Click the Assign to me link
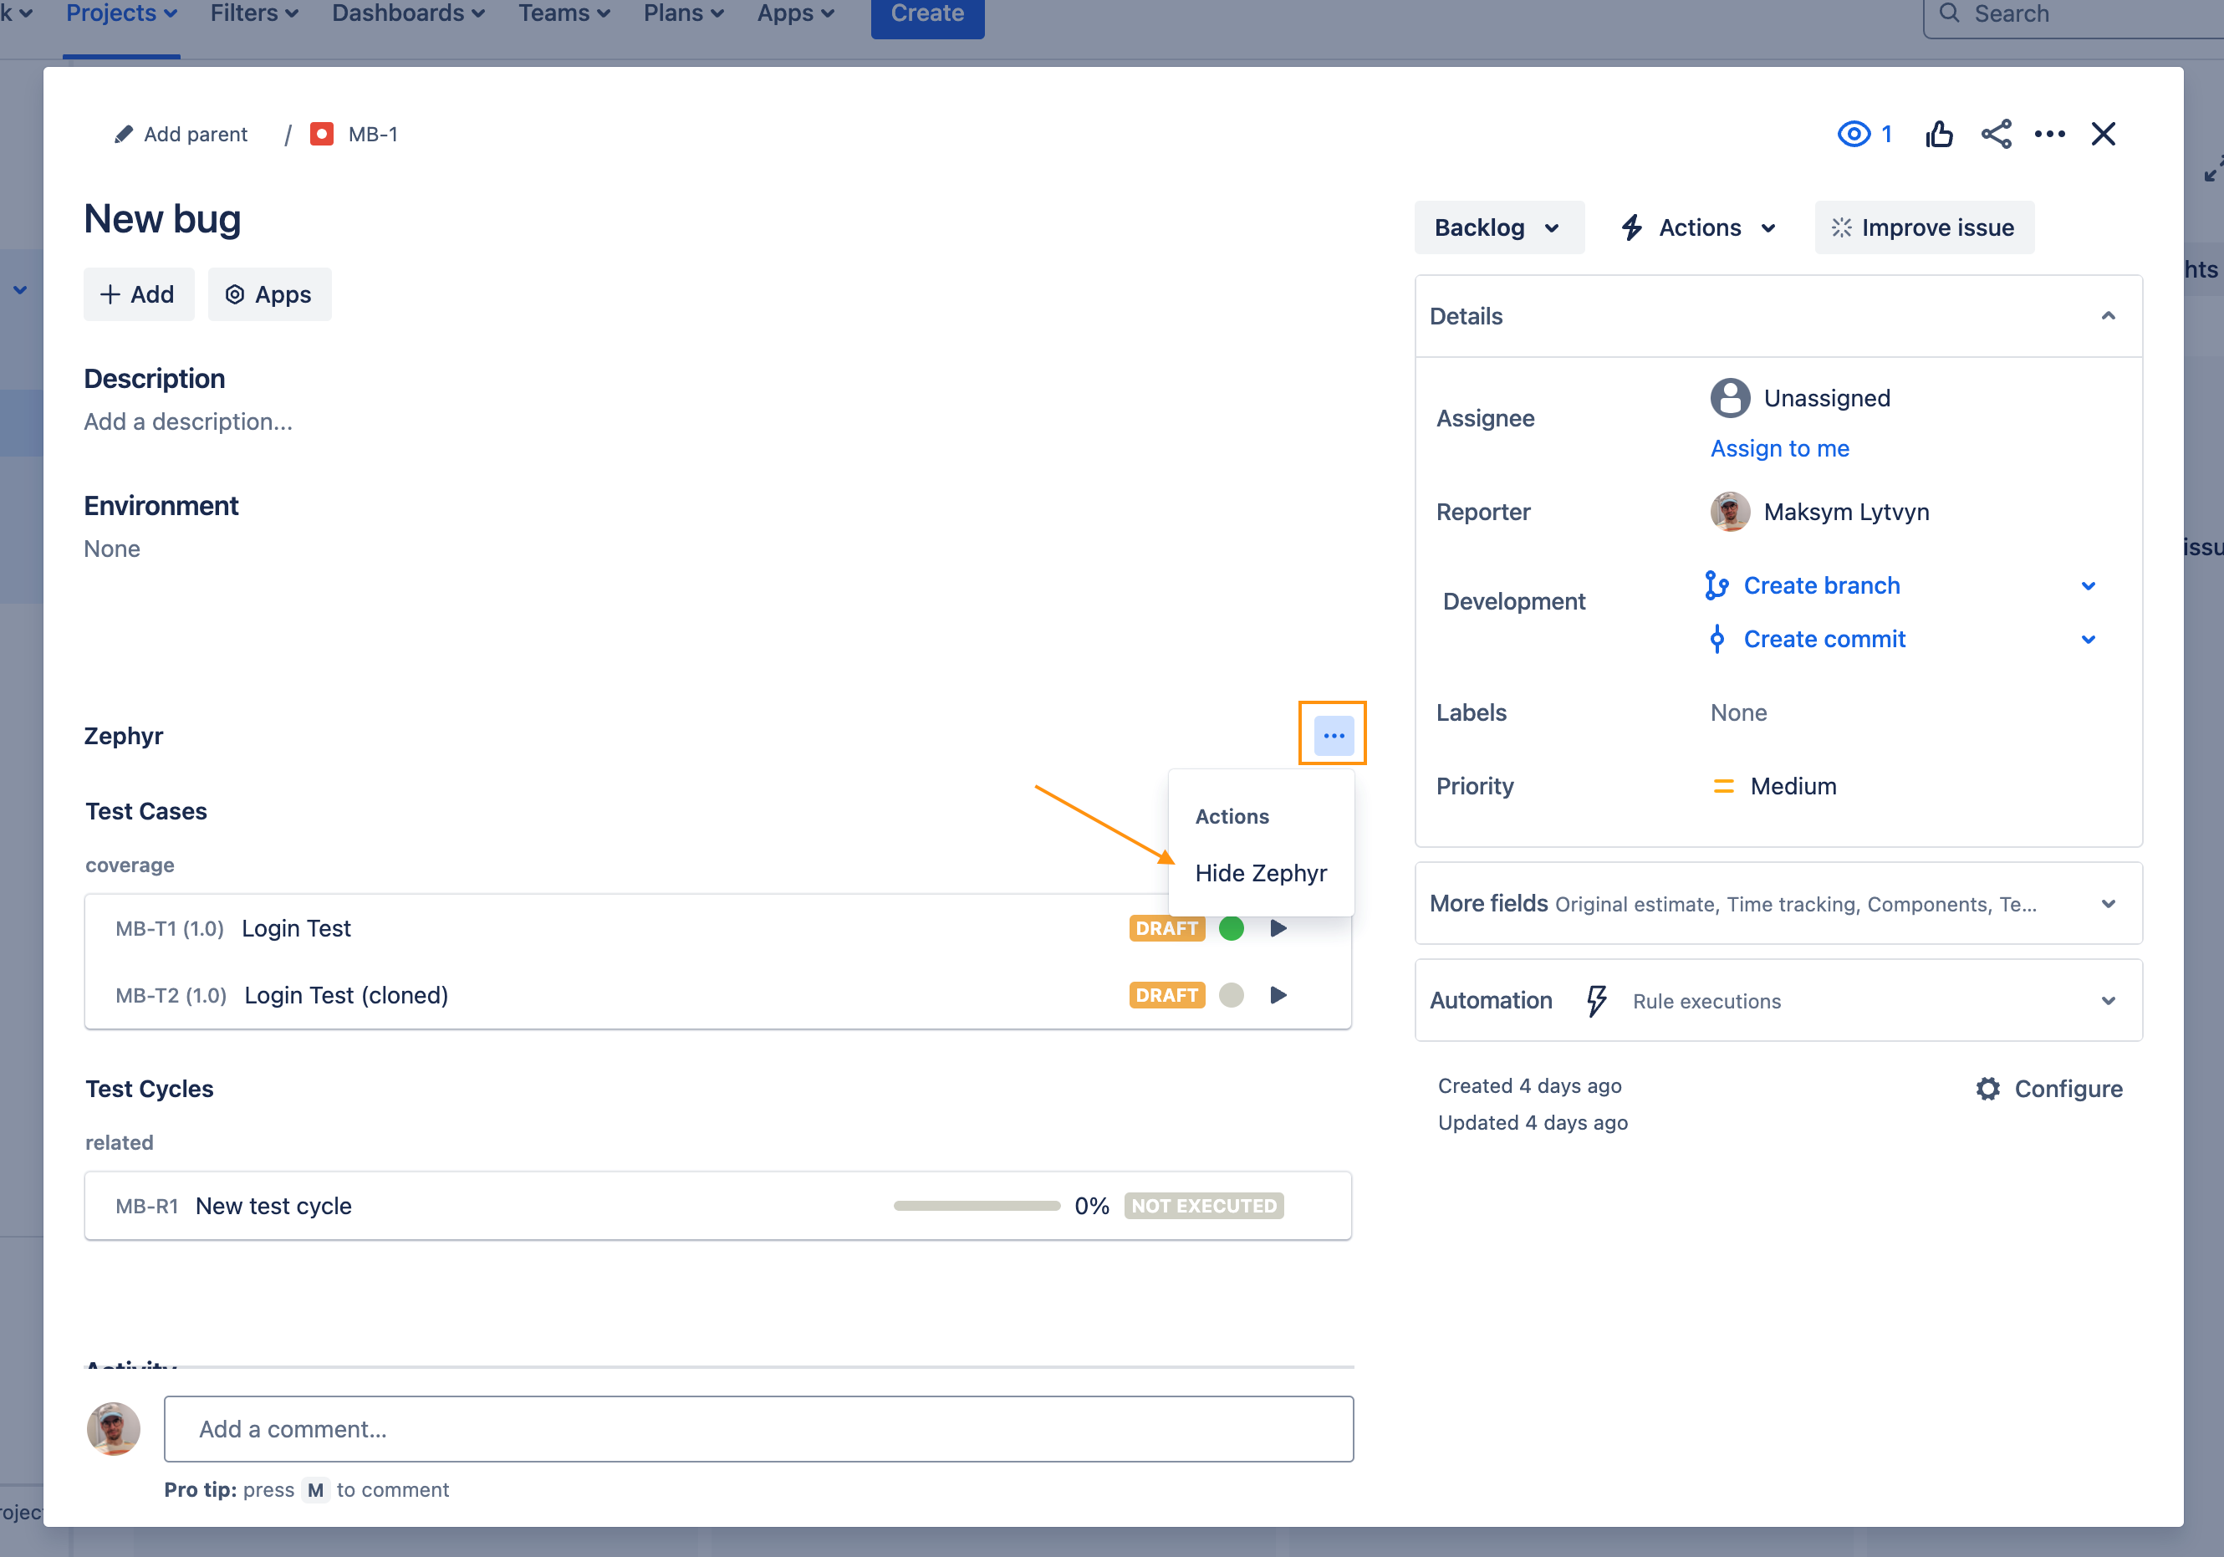The height and width of the screenshot is (1557, 2224). (x=1779, y=448)
